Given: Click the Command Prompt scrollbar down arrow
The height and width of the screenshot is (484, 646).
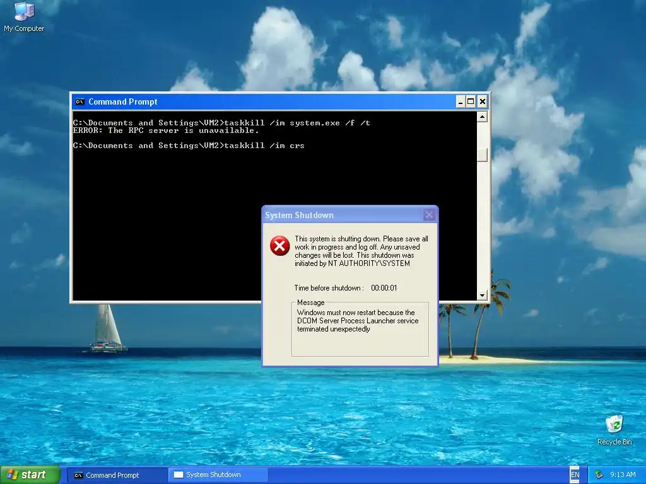Looking at the screenshot, I should pos(482,295).
